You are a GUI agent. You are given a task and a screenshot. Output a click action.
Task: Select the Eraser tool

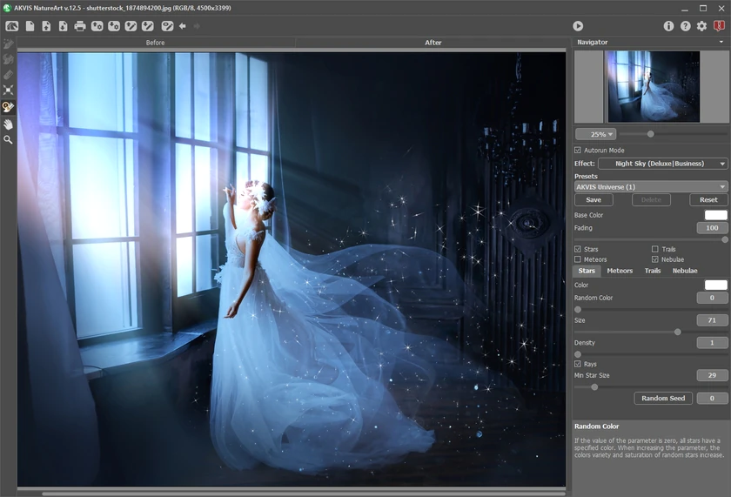coord(8,75)
